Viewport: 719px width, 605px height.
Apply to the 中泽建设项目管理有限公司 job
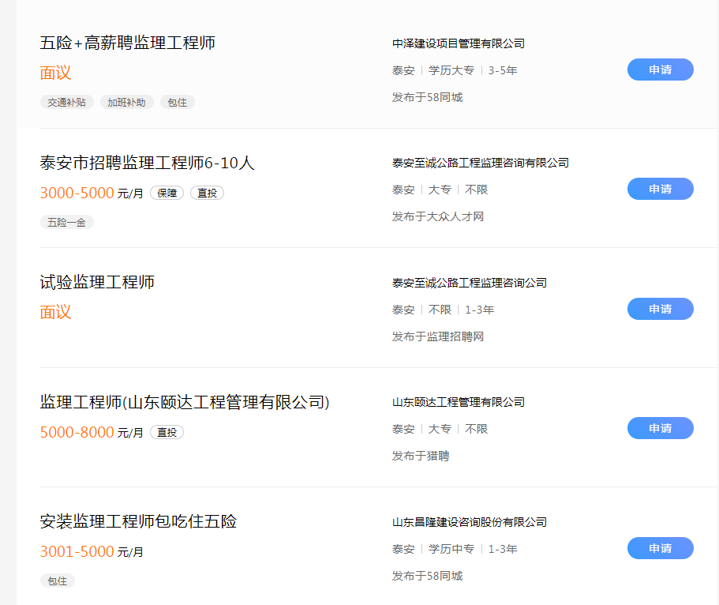(x=660, y=70)
